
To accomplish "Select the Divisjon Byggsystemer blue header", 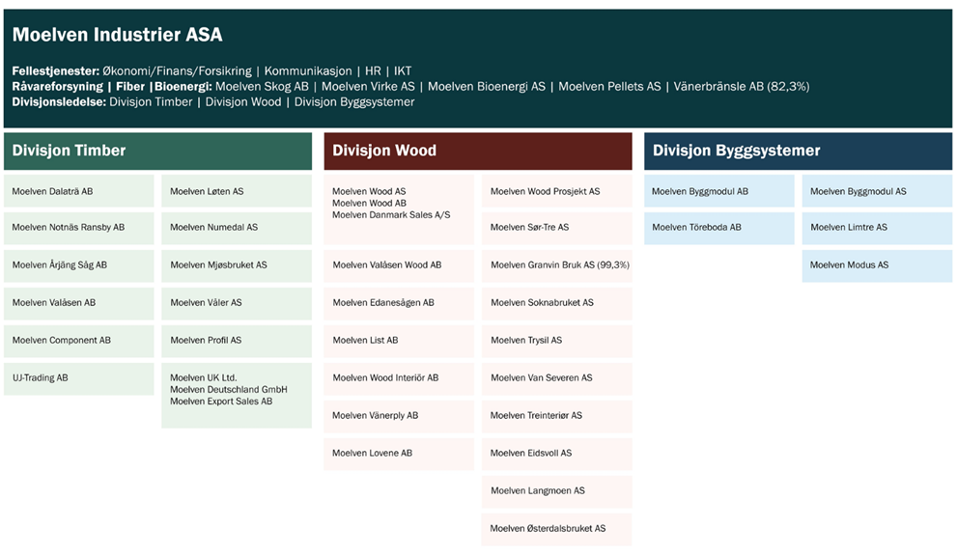I will (x=798, y=151).
